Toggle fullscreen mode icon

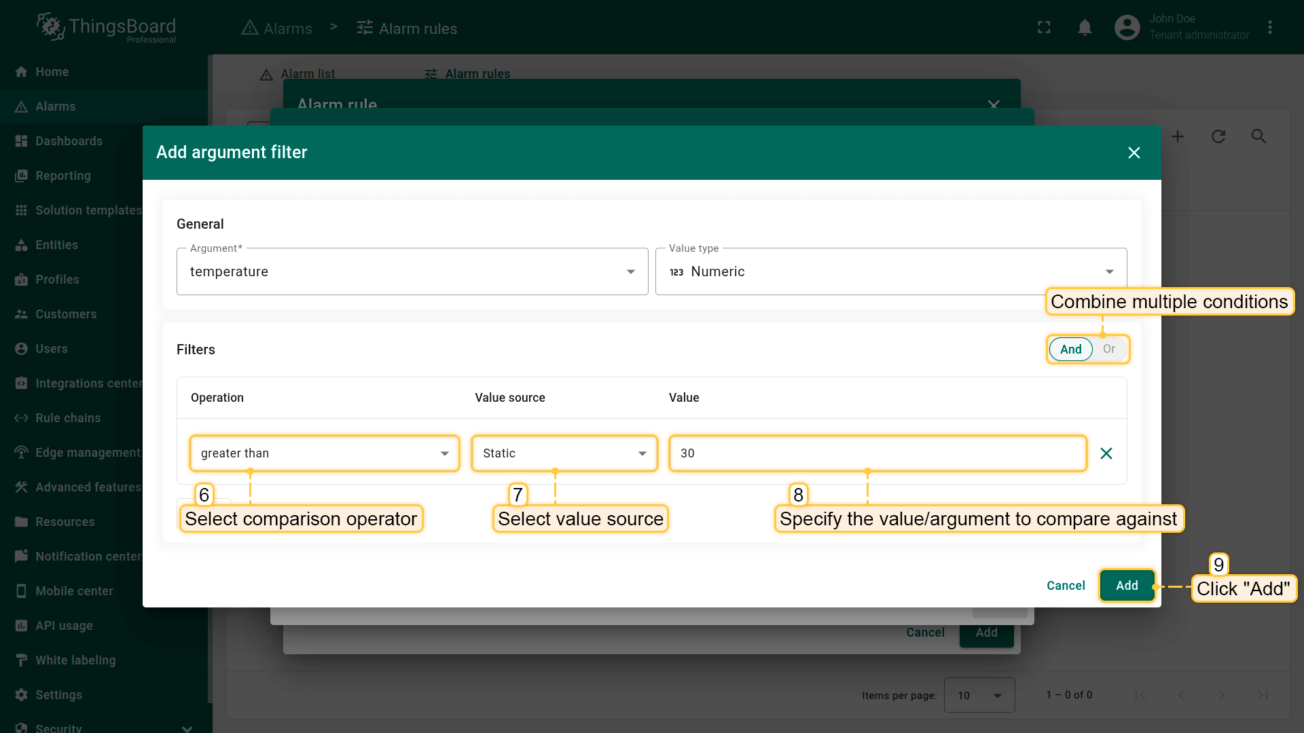tap(1044, 28)
